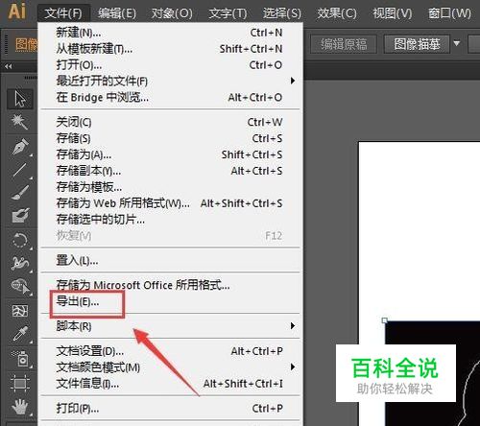Screen dimensions: 480x426
Task: Click the 编辑原稿 button
Action: [x=344, y=44]
